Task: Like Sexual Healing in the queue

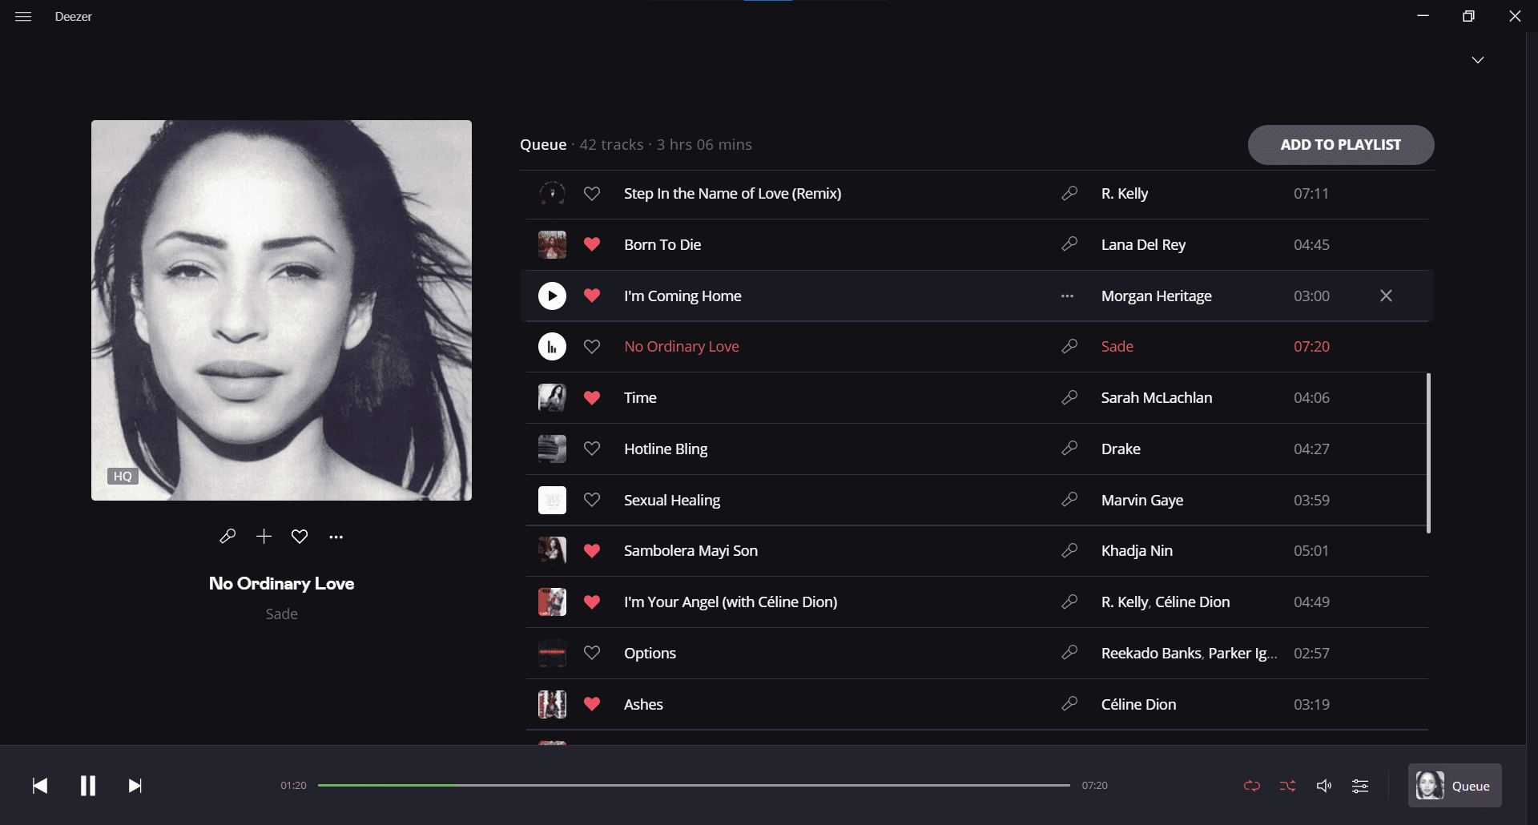Action: click(x=592, y=500)
